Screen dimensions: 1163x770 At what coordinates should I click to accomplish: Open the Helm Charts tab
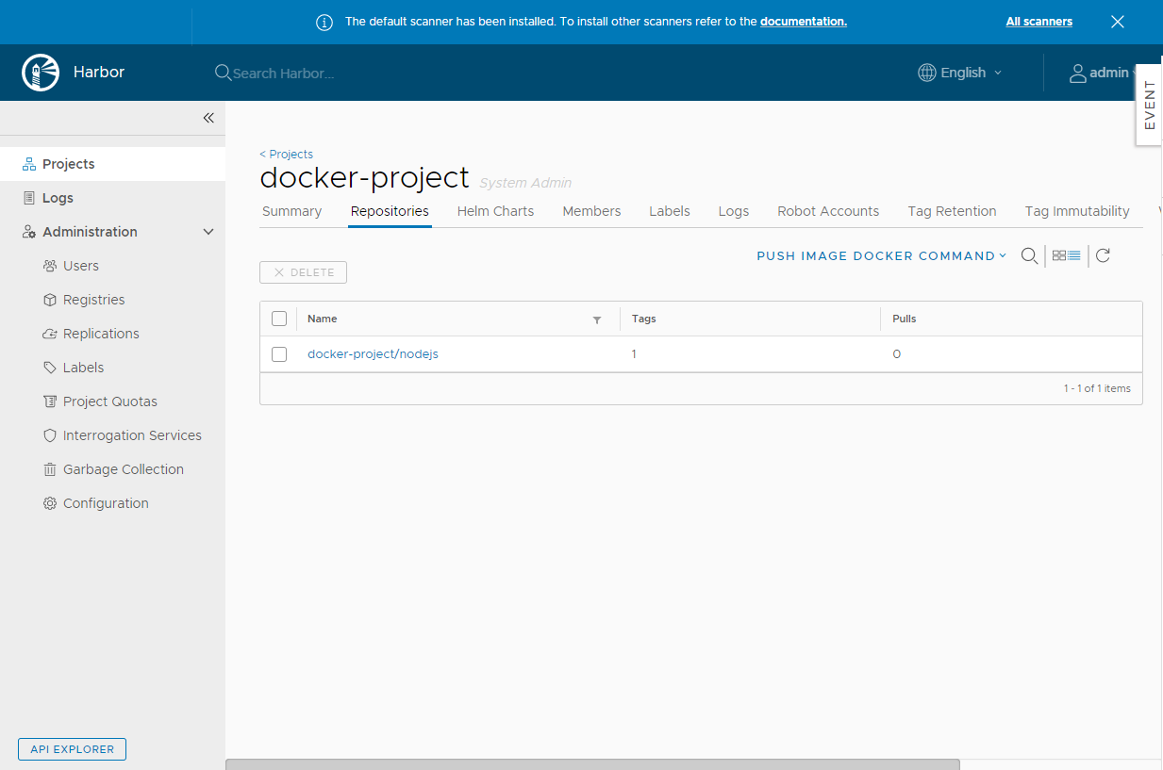pyautogui.click(x=496, y=211)
